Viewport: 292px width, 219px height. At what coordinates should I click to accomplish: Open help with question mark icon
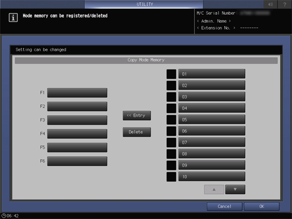285,4
